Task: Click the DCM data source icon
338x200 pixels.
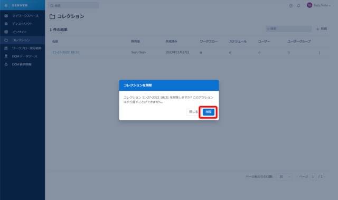Action: pyautogui.click(x=6, y=56)
